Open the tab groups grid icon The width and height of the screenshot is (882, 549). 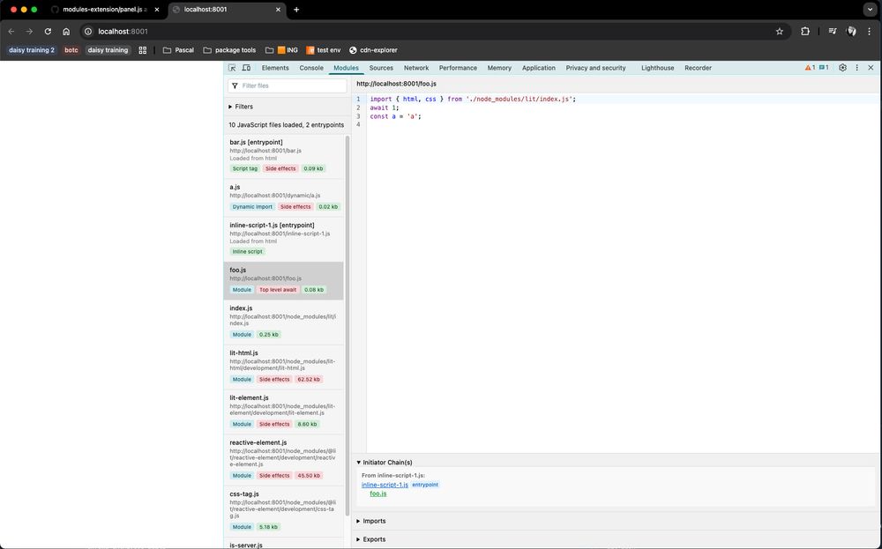[x=142, y=50]
